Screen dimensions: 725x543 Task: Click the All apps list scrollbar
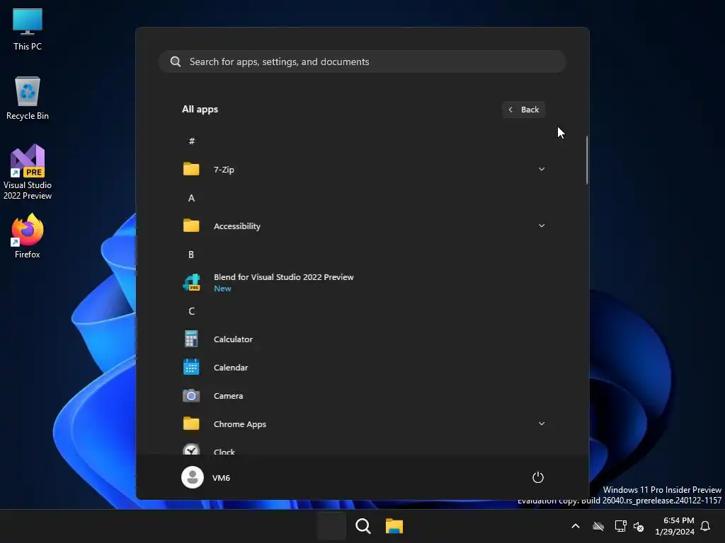(x=587, y=160)
